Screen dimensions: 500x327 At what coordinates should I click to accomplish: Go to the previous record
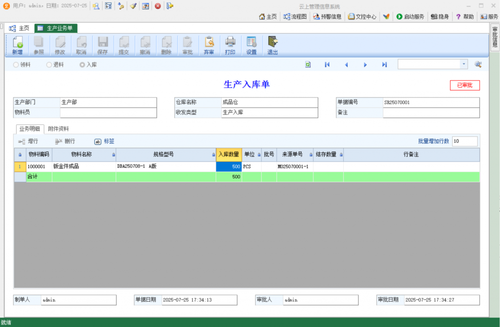tap(346, 65)
